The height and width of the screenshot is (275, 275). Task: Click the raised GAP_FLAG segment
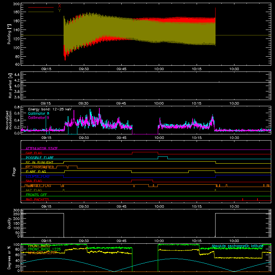(x=145, y=152)
